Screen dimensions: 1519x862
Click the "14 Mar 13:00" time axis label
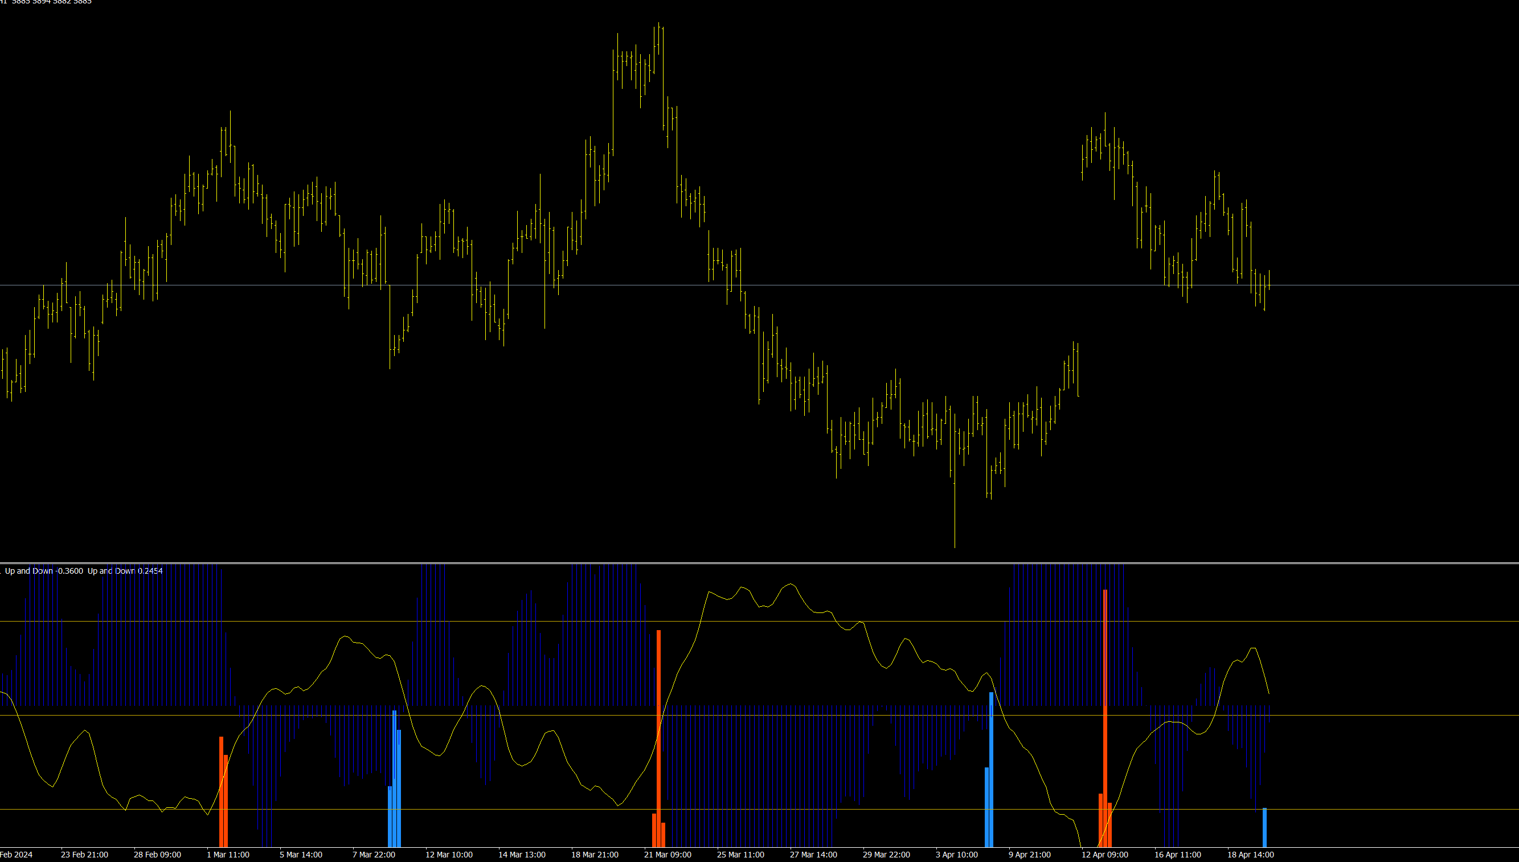pos(521,854)
